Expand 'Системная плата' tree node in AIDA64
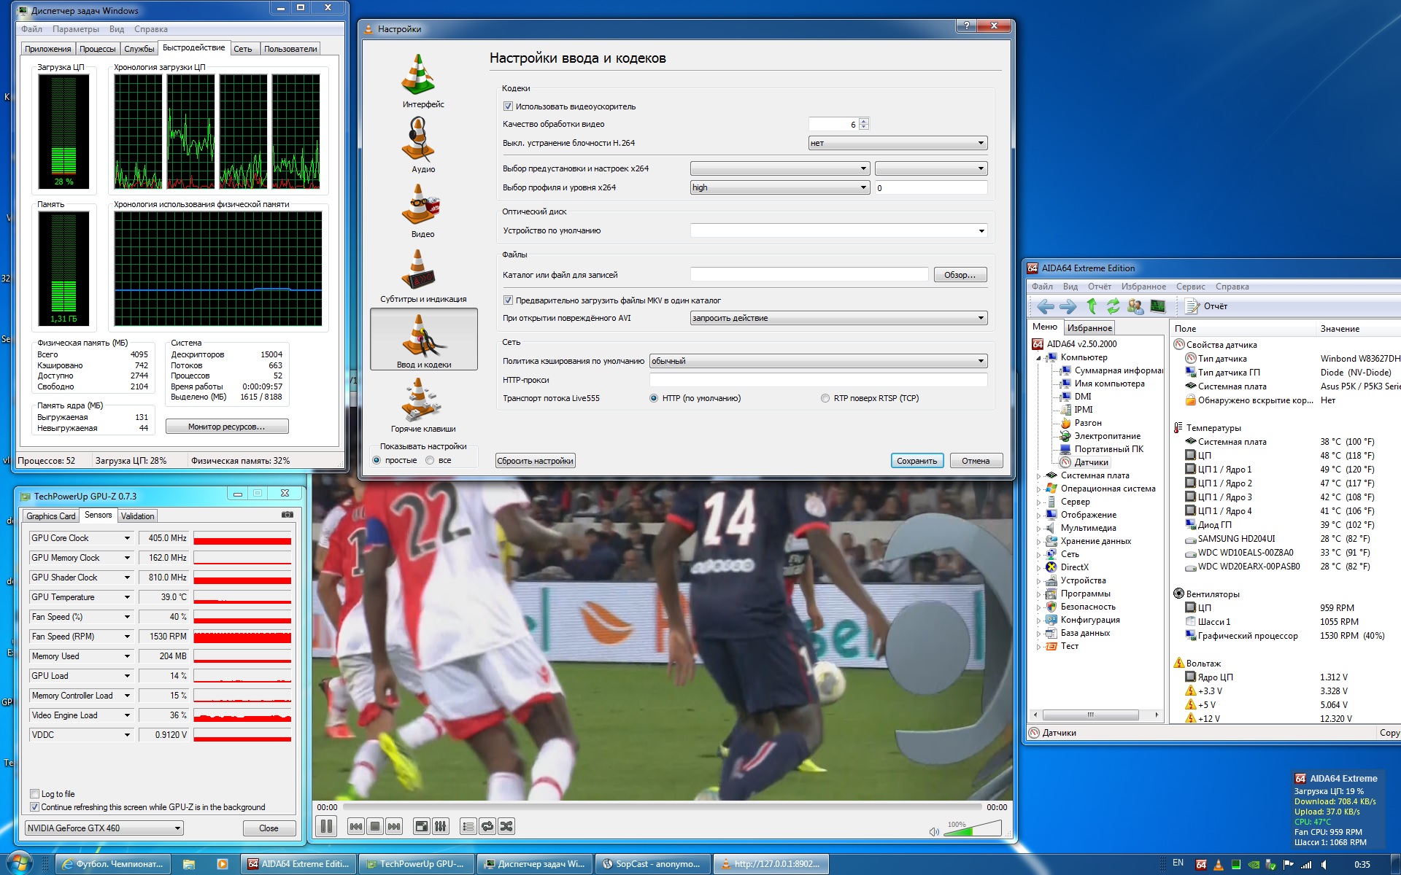Image resolution: width=1401 pixels, height=875 pixels. (x=1038, y=475)
